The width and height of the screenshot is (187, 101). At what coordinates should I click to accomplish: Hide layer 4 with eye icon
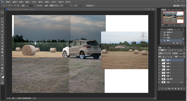159,66
